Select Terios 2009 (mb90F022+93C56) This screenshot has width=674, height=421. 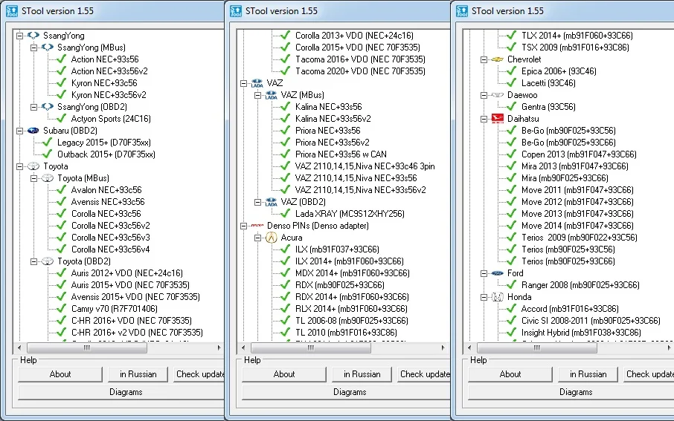point(580,238)
